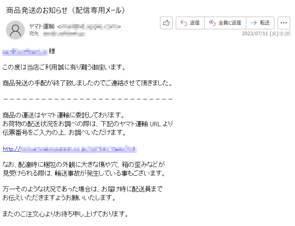The height and width of the screenshot is (226, 295).
Task: Click the blurred recipient name before 様
Action: coord(25,52)
